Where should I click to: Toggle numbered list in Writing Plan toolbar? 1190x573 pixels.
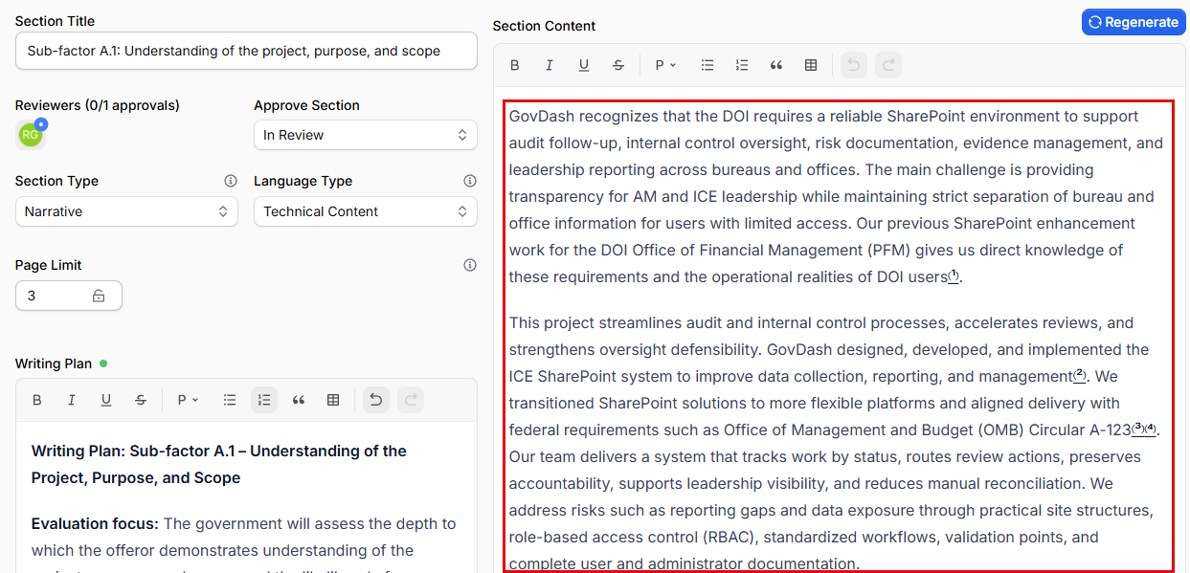(x=264, y=400)
